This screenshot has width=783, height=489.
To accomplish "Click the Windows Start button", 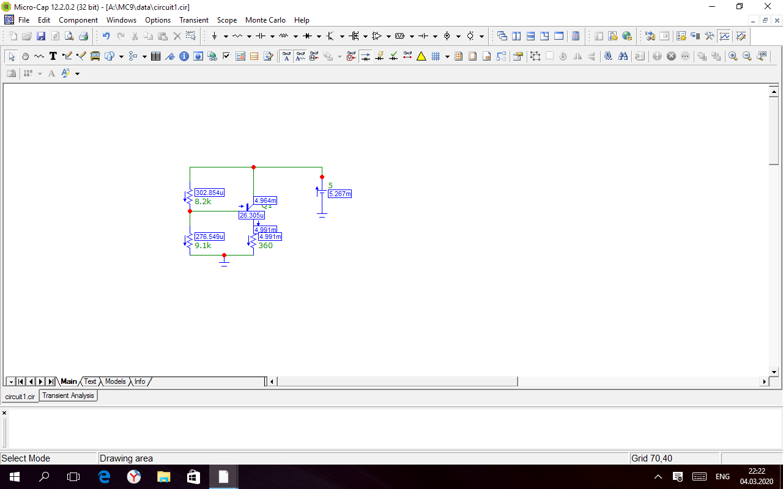I will pos(13,477).
